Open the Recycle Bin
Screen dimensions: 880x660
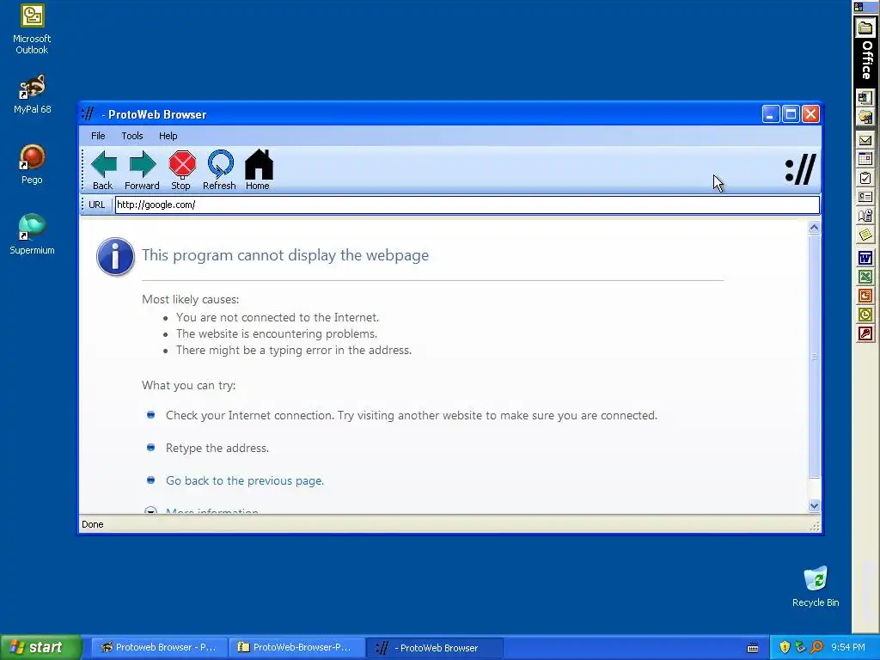click(x=816, y=586)
